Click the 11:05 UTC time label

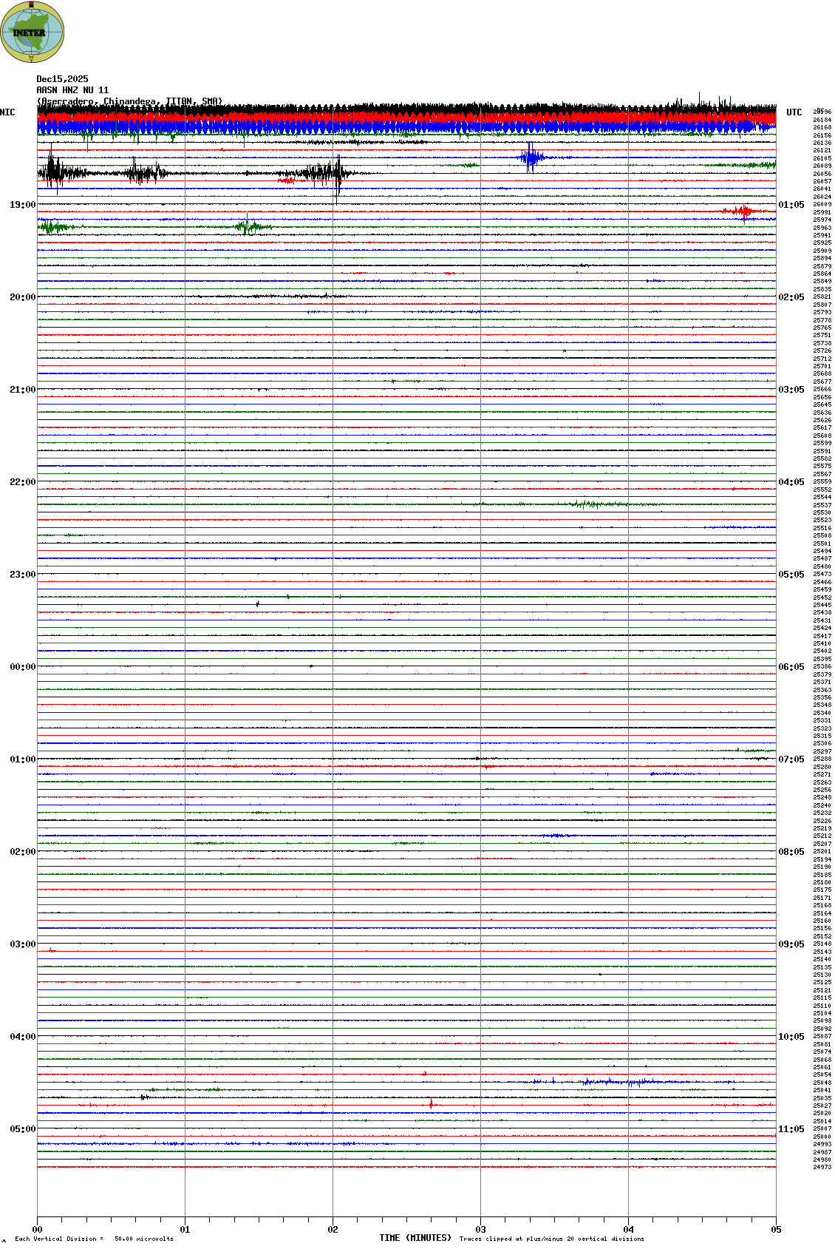coord(791,1129)
